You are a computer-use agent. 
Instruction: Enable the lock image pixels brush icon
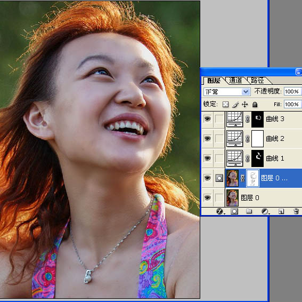[235, 105]
